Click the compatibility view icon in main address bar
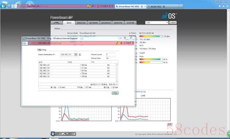Image resolution: width=230 pixels, height=139 pixels. (x=88, y=6)
